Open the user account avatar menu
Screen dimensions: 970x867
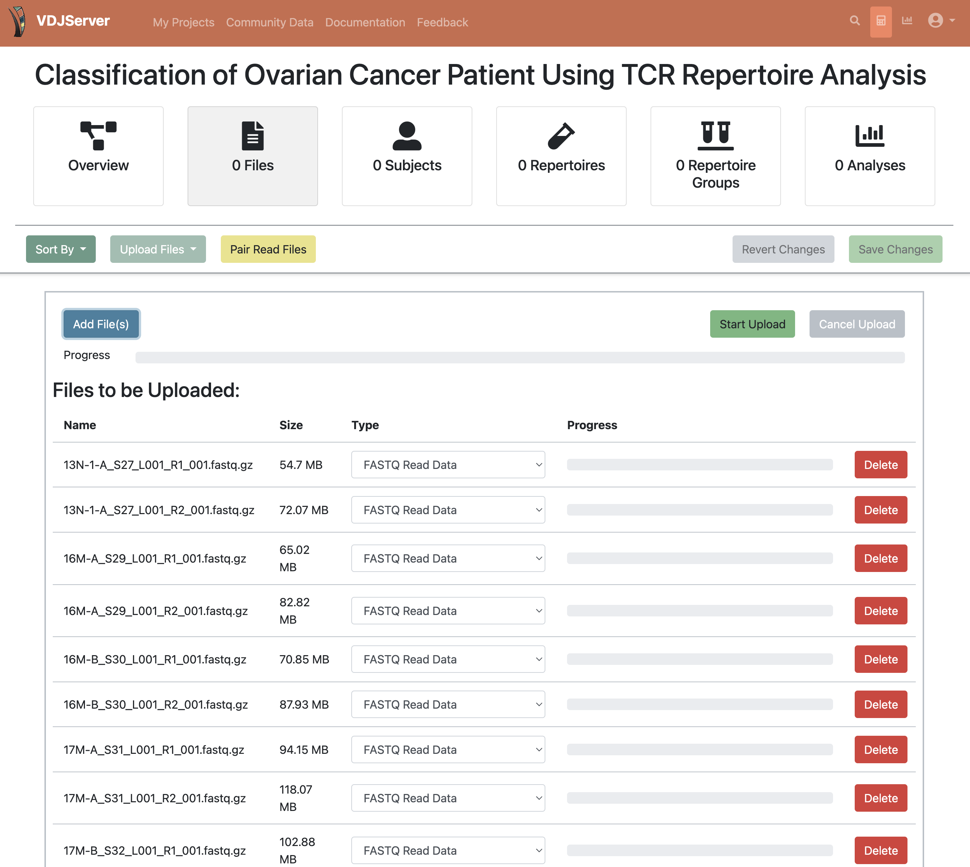[940, 21]
